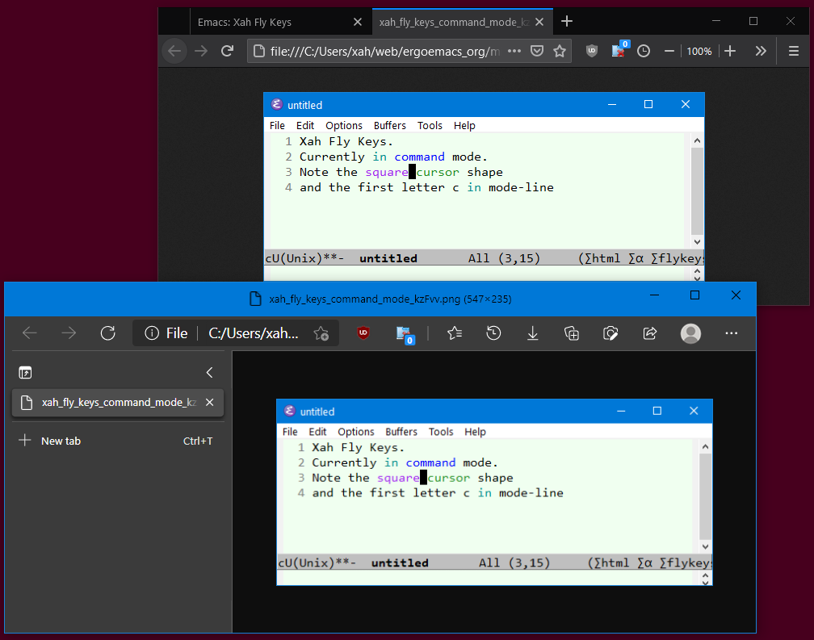The image size is (814, 640).
Task: Open uBlock Origin shield in Firefox toolbar
Action: (x=592, y=51)
